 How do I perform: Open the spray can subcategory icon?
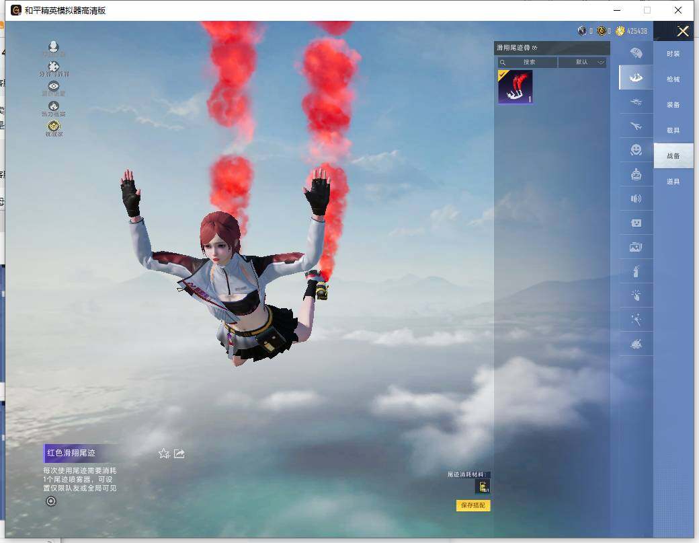(x=636, y=271)
